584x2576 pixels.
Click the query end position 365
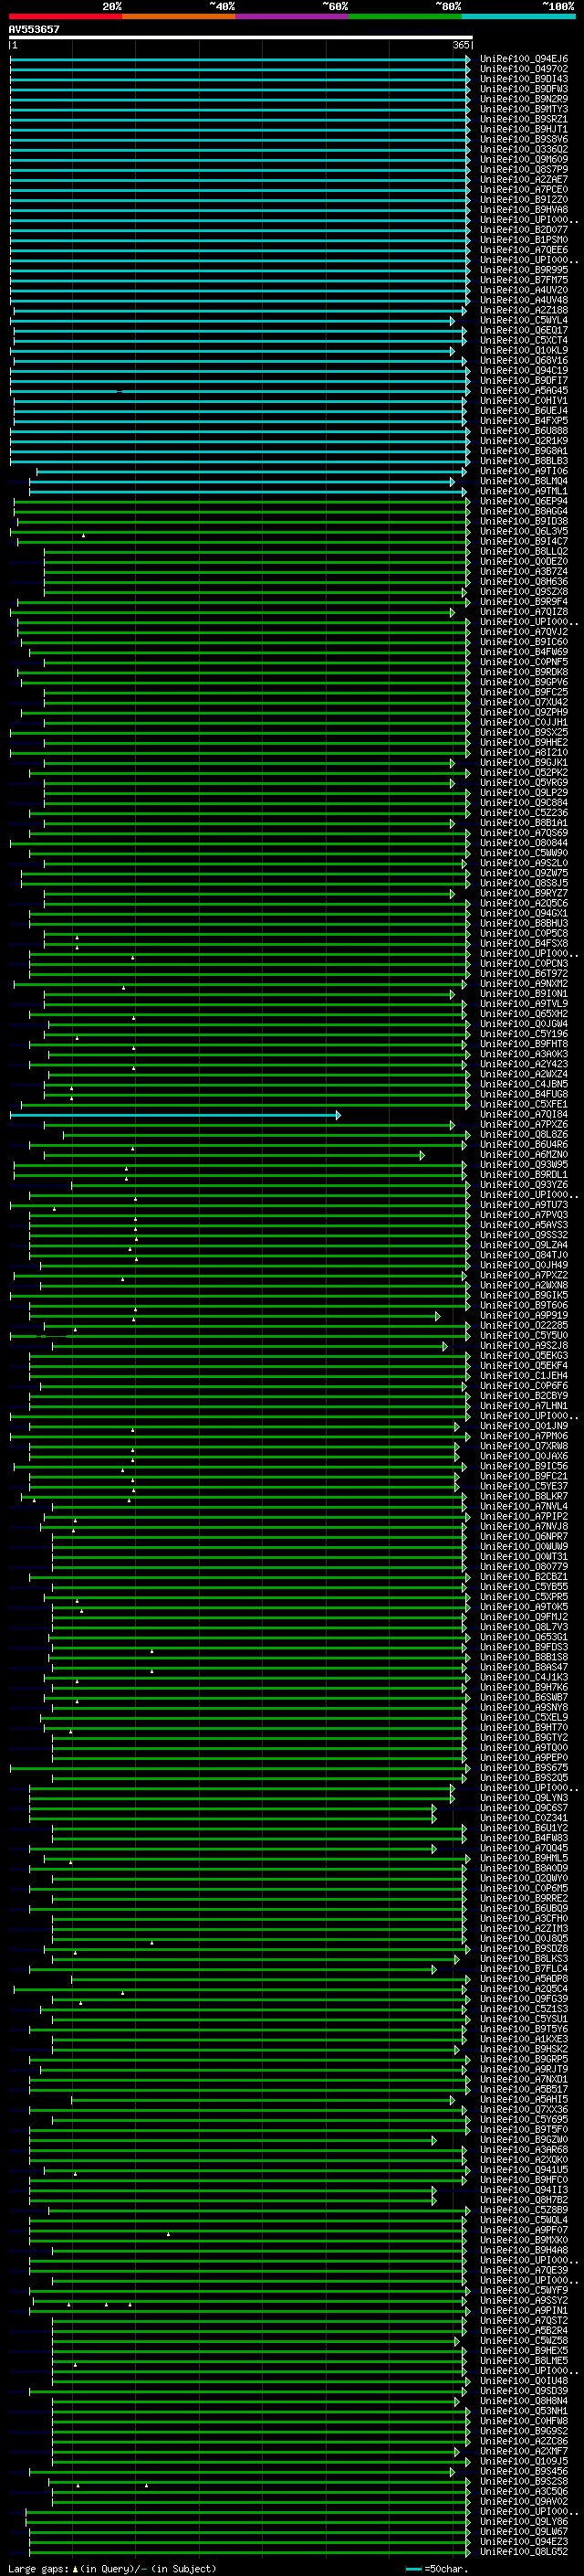[461, 45]
